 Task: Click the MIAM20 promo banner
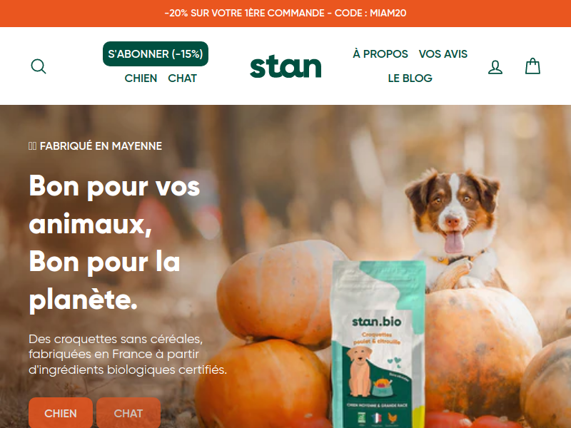(x=285, y=13)
